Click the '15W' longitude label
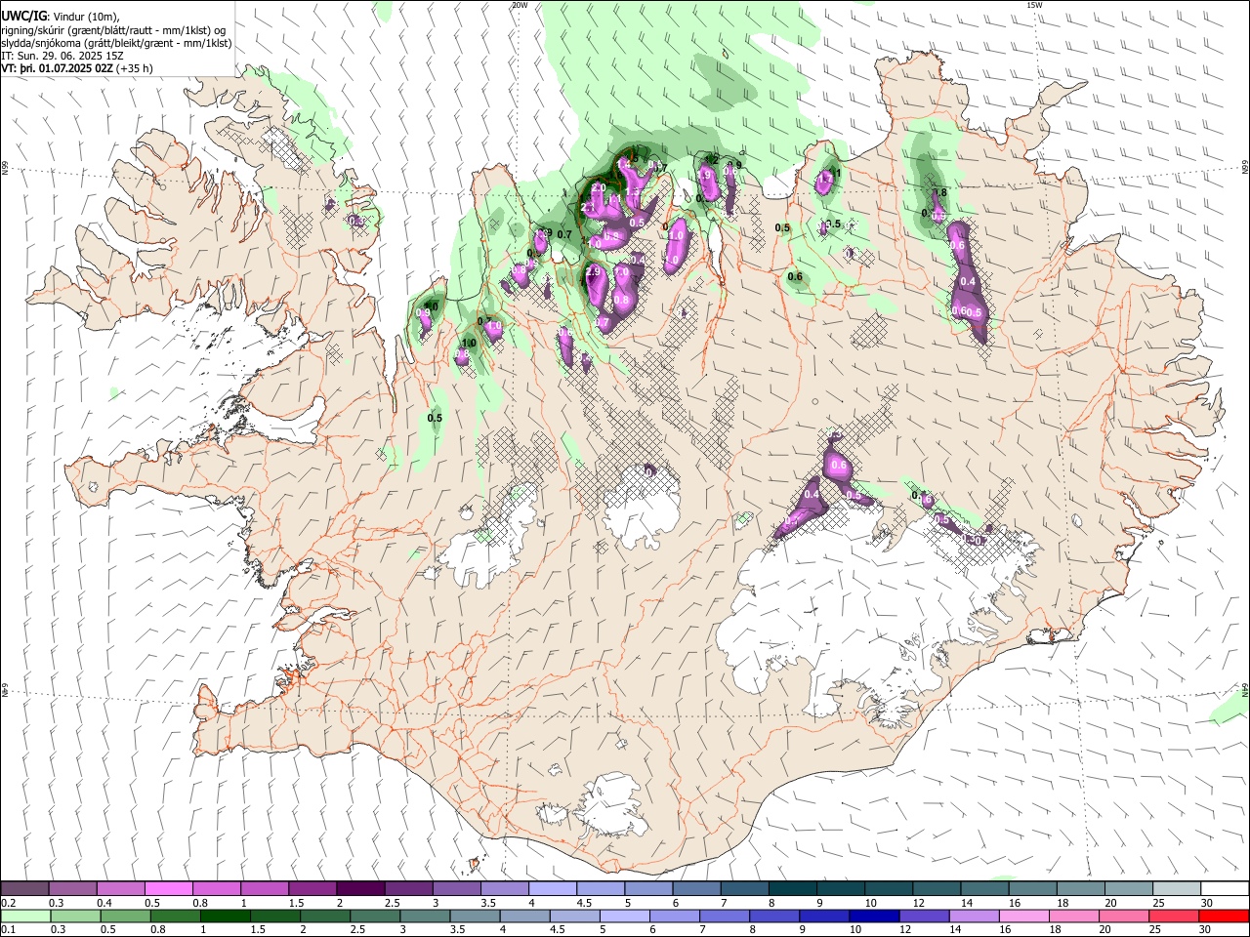The image size is (1250, 937). coord(1033,5)
